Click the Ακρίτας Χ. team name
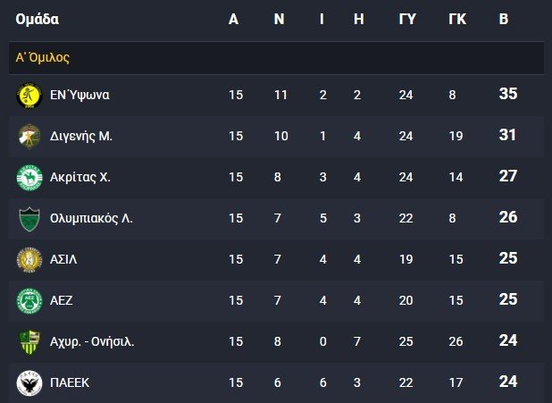This screenshot has width=552, height=403. click(80, 177)
